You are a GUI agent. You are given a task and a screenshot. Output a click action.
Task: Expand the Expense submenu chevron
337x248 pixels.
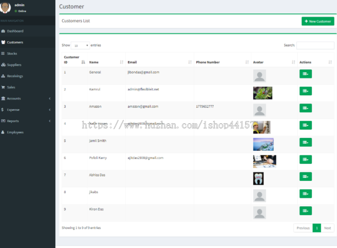point(50,110)
